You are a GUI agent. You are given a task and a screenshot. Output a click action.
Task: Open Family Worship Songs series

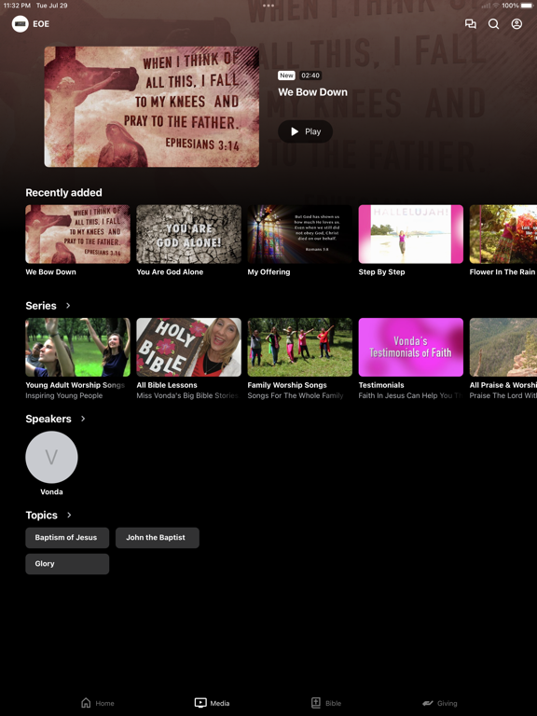299,347
